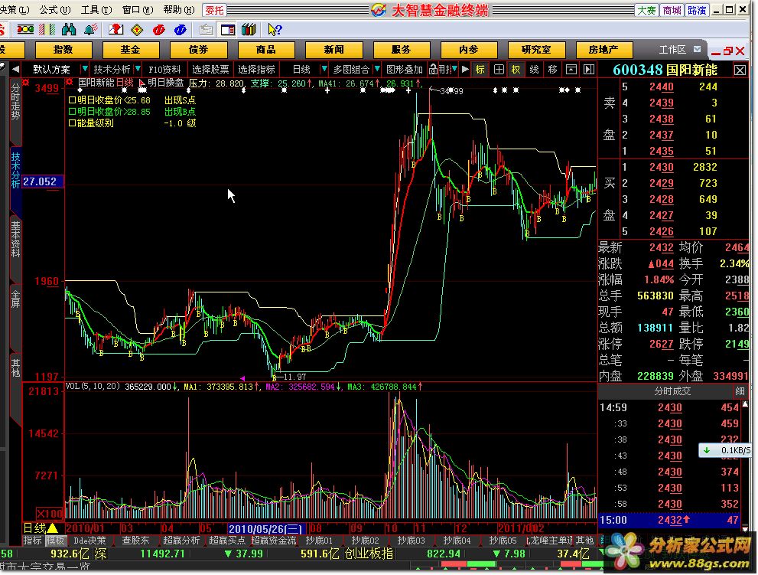
Task: Expand the 工作区 workspace dropdown
Action: click(697, 49)
